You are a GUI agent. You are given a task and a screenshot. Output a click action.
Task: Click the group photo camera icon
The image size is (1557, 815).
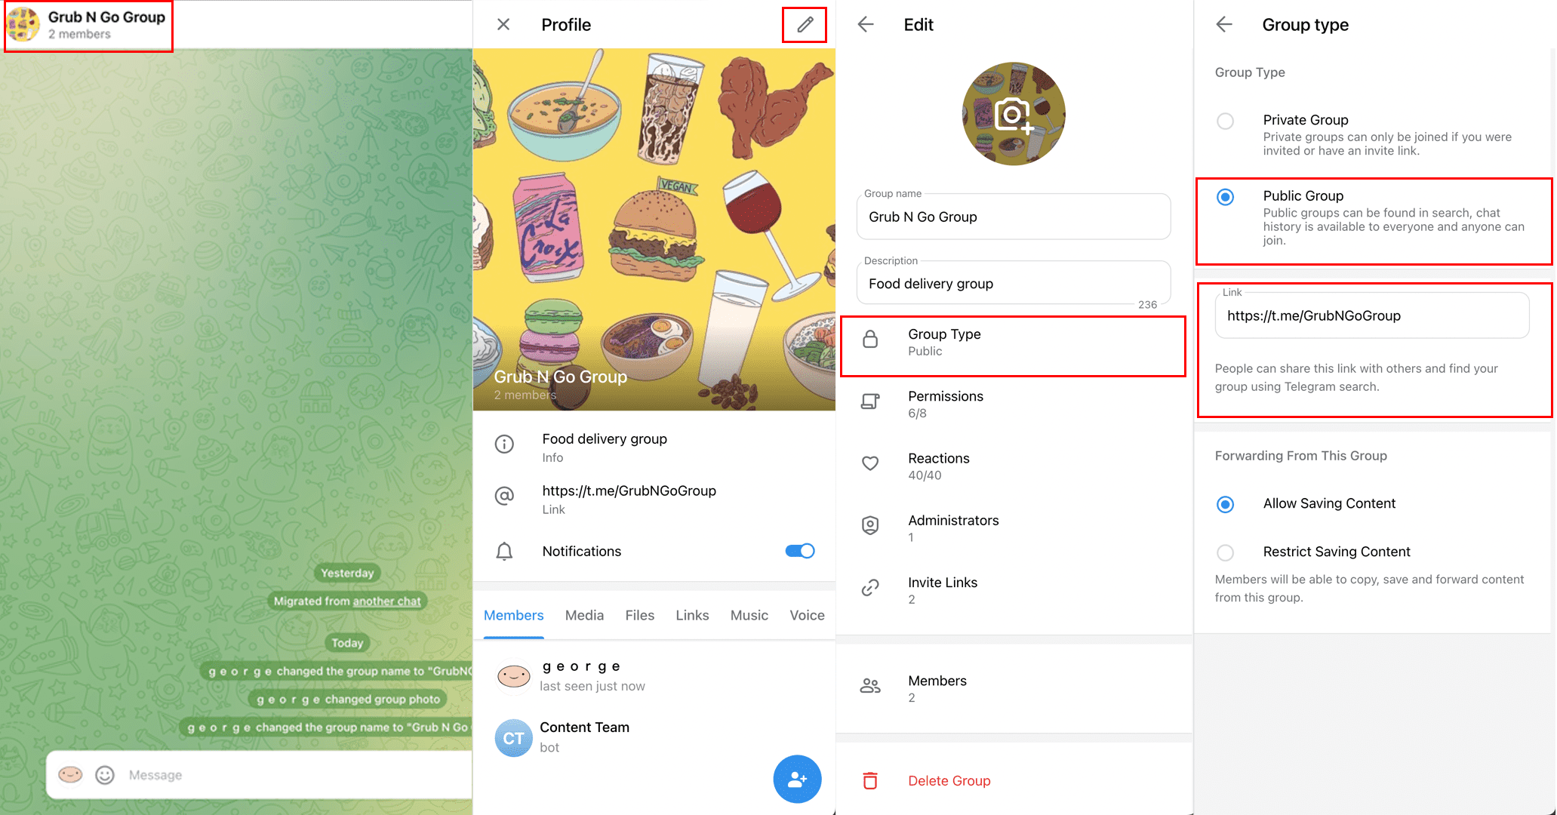1015,114
